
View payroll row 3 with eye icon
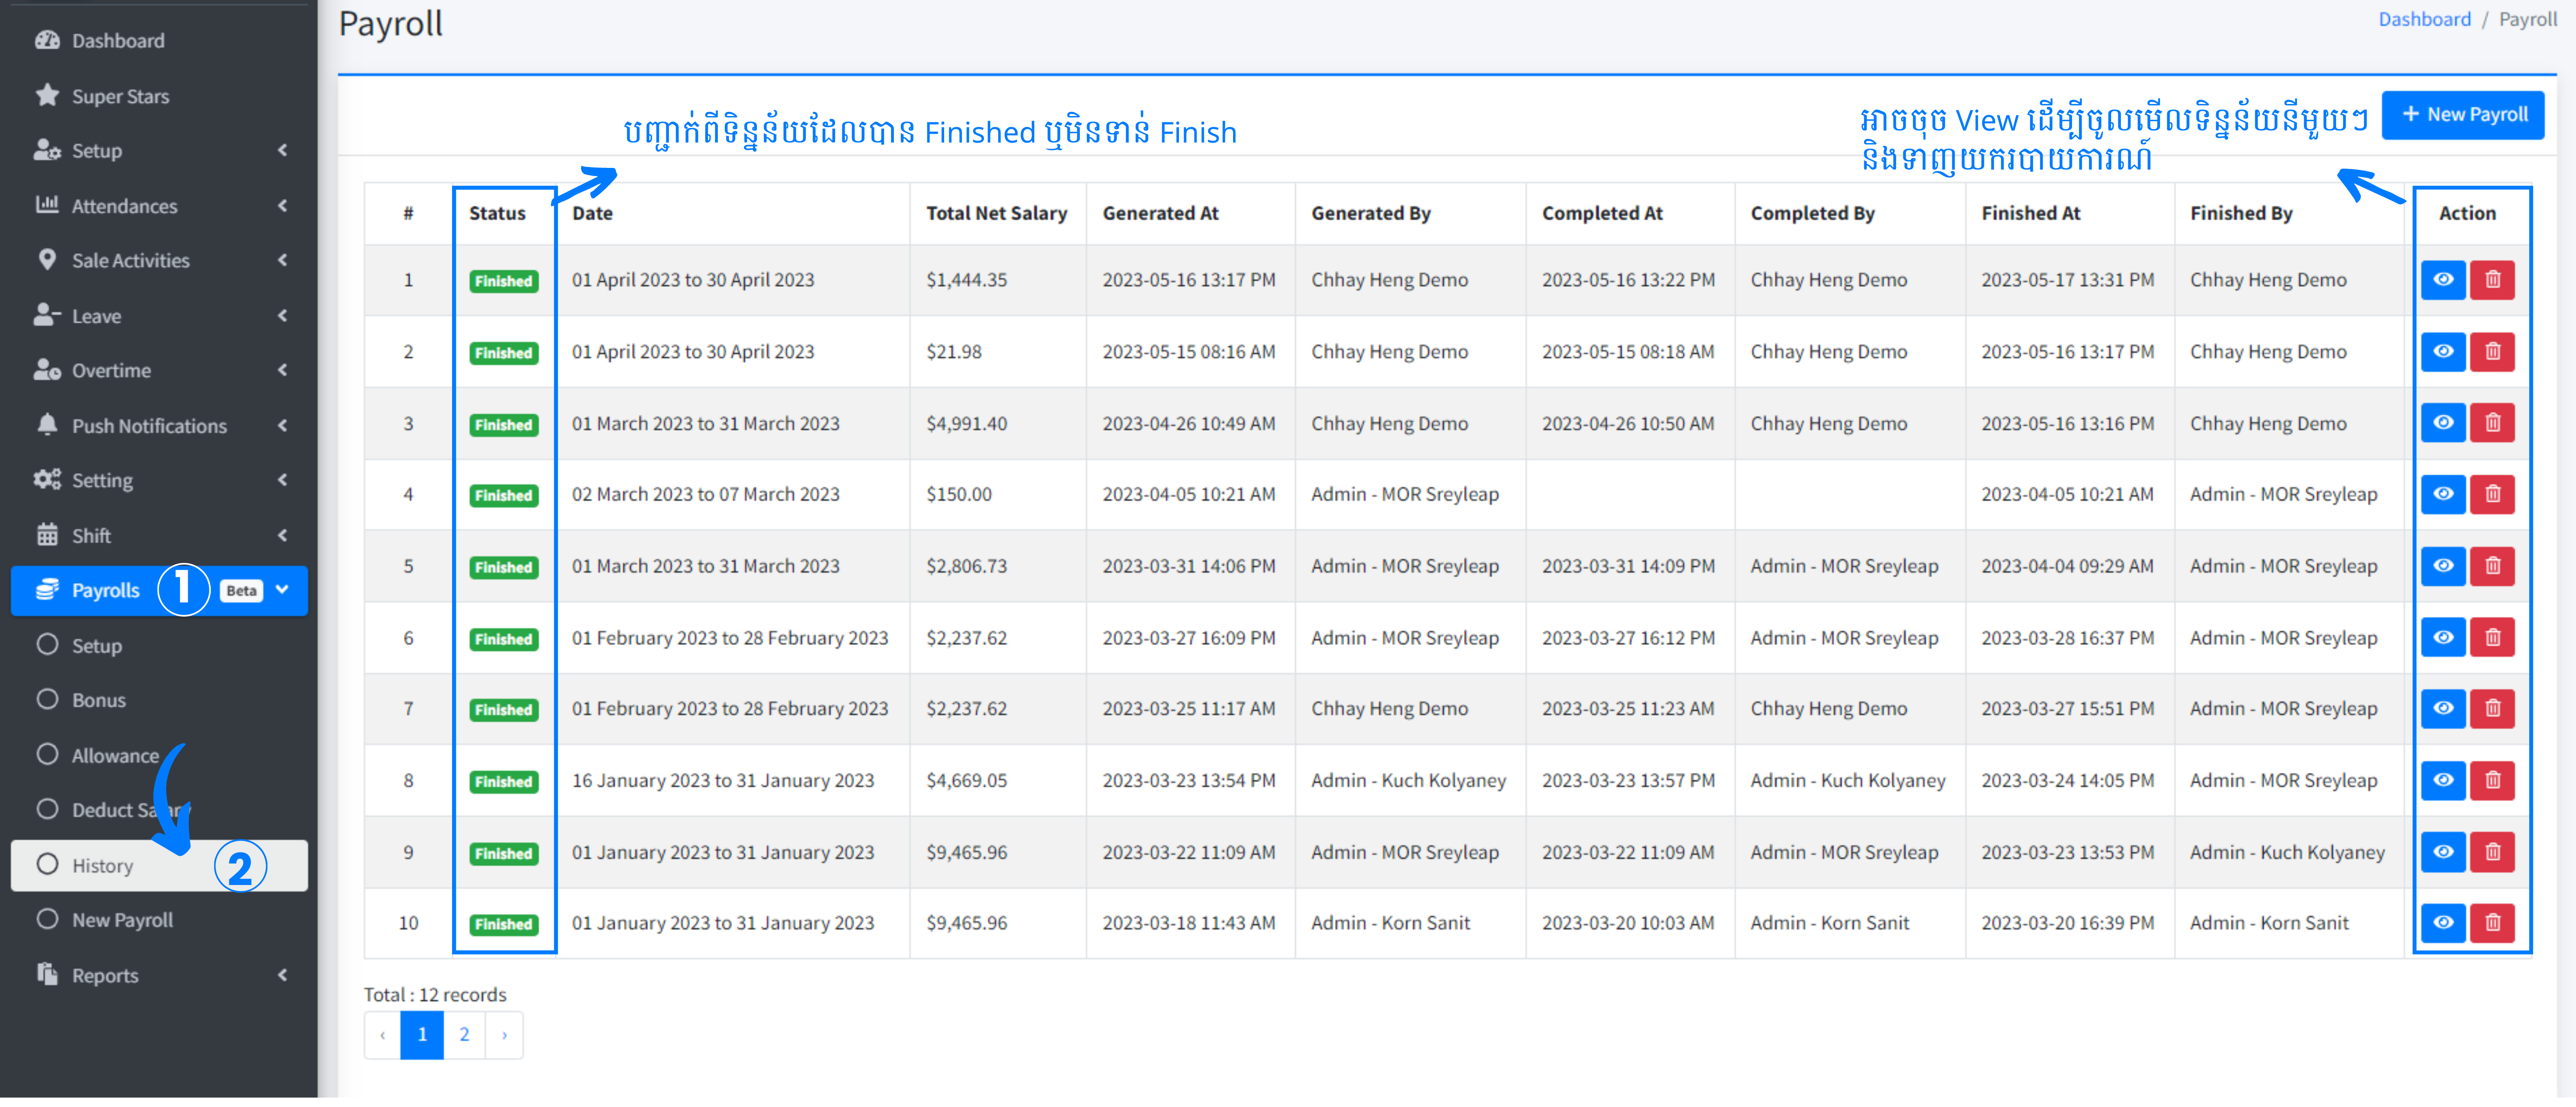point(2443,424)
